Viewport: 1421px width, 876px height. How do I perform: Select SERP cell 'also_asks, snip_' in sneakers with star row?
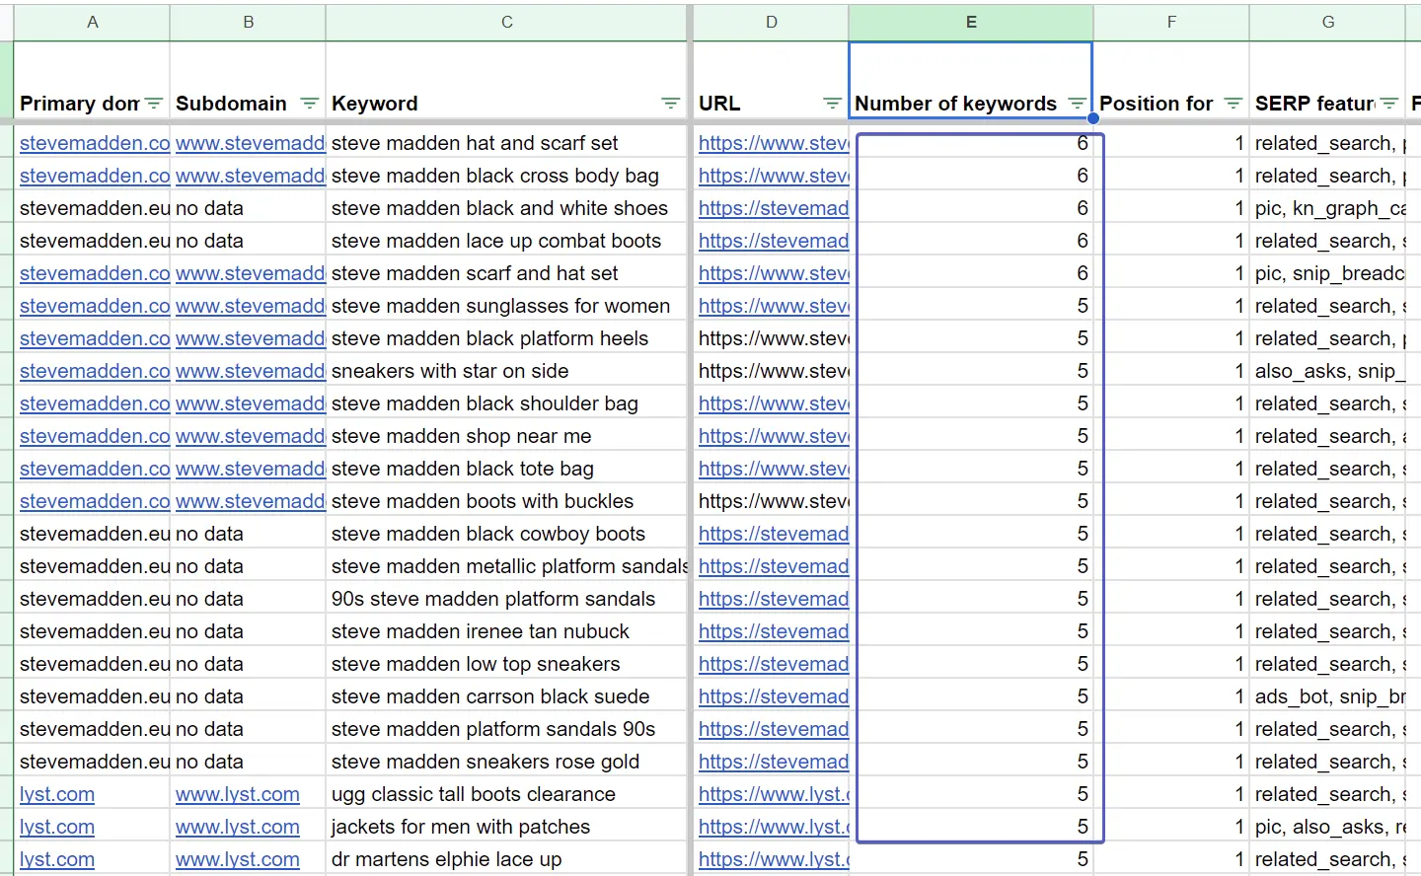1327,371
